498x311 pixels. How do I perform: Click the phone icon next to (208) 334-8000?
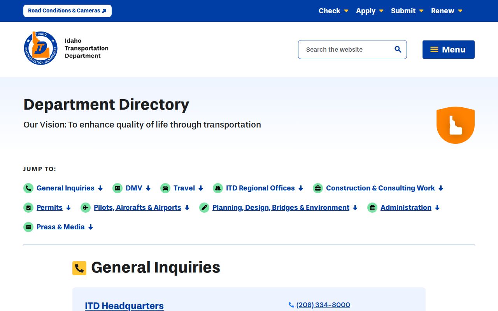point(291,305)
